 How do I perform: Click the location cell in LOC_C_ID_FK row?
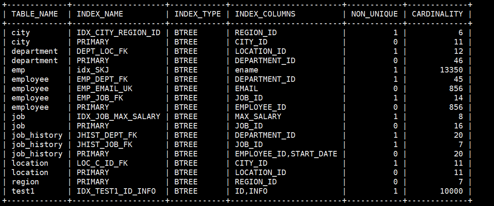click(x=30, y=163)
